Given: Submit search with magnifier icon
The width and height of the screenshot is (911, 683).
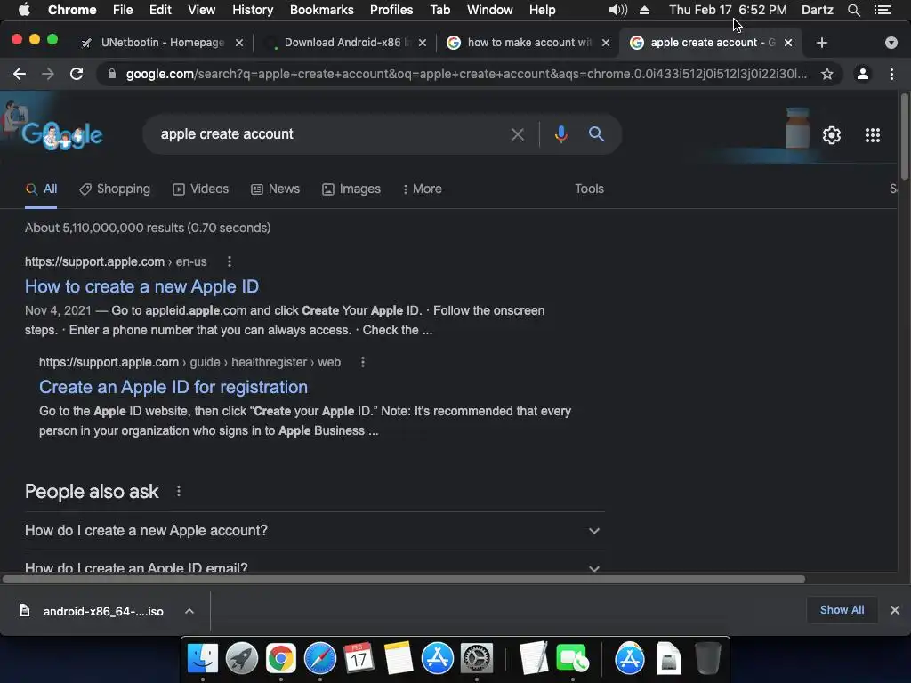Looking at the screenshot, I should pyautogui.click(x=596, y=134).
